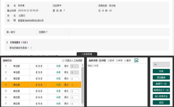The width and height of the screenshot is (174, 107).
Task: Click score field for question 7
Action: point(75,104)
